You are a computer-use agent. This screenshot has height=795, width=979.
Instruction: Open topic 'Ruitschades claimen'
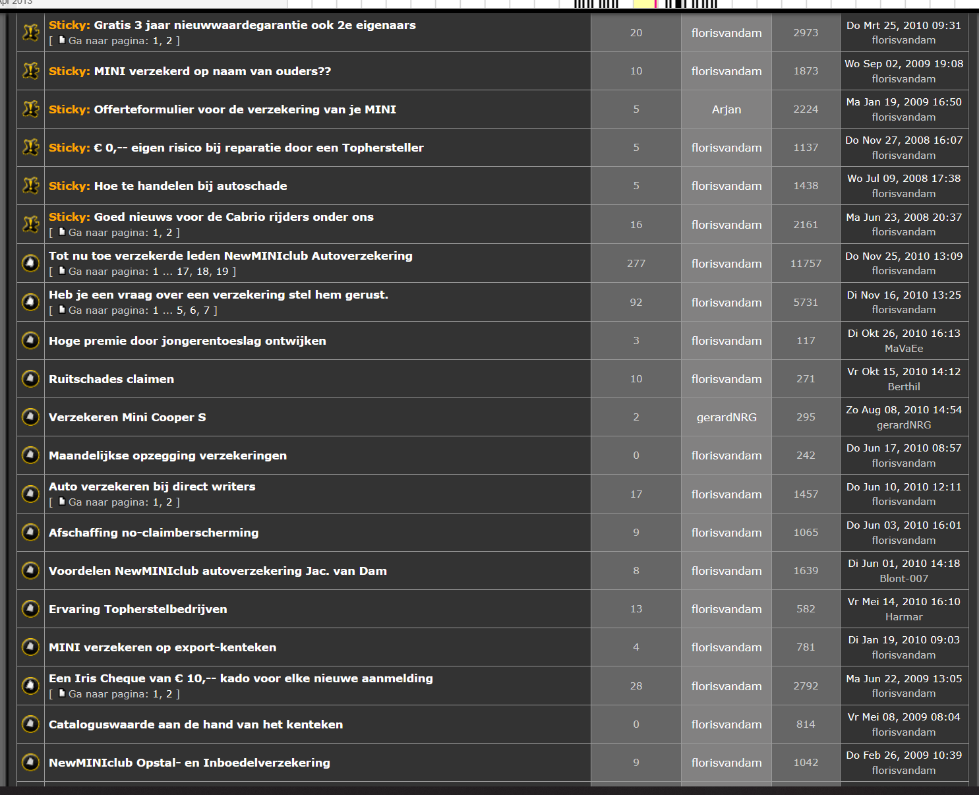click(x=111, y=379)
